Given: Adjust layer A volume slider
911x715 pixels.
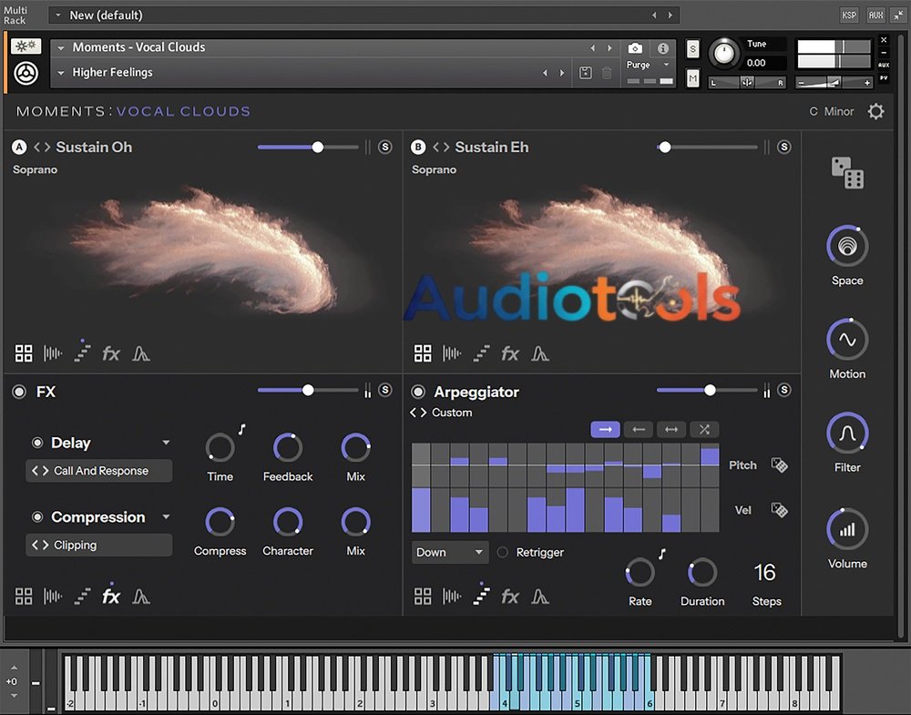Looking at the screenshot, I should [308, 147].
